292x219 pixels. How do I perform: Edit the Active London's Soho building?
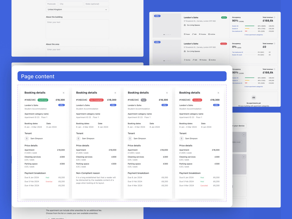pos(194,34)
